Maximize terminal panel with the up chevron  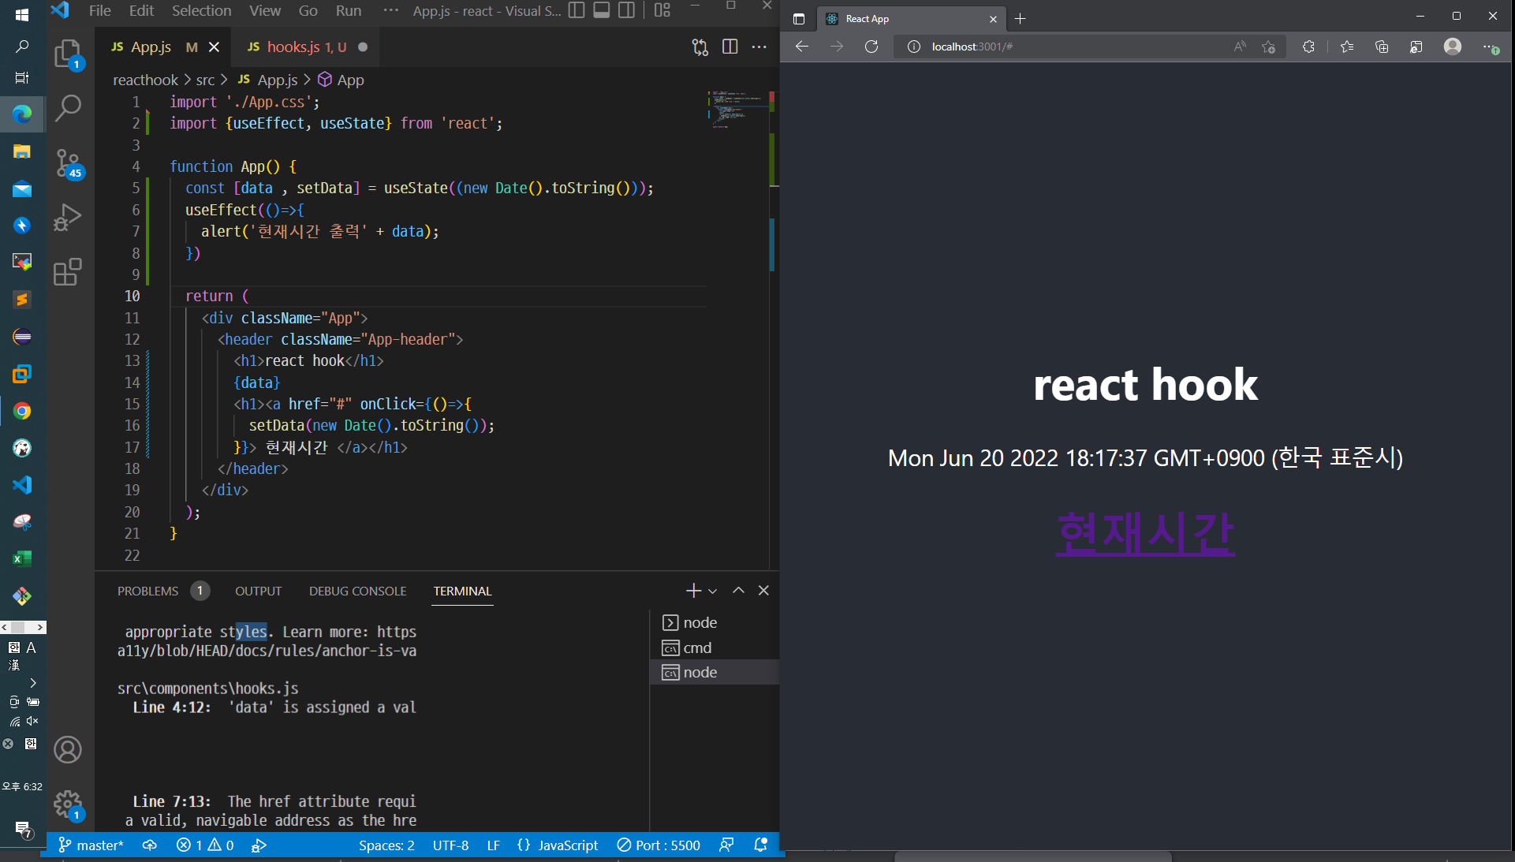tap(738, 591)
